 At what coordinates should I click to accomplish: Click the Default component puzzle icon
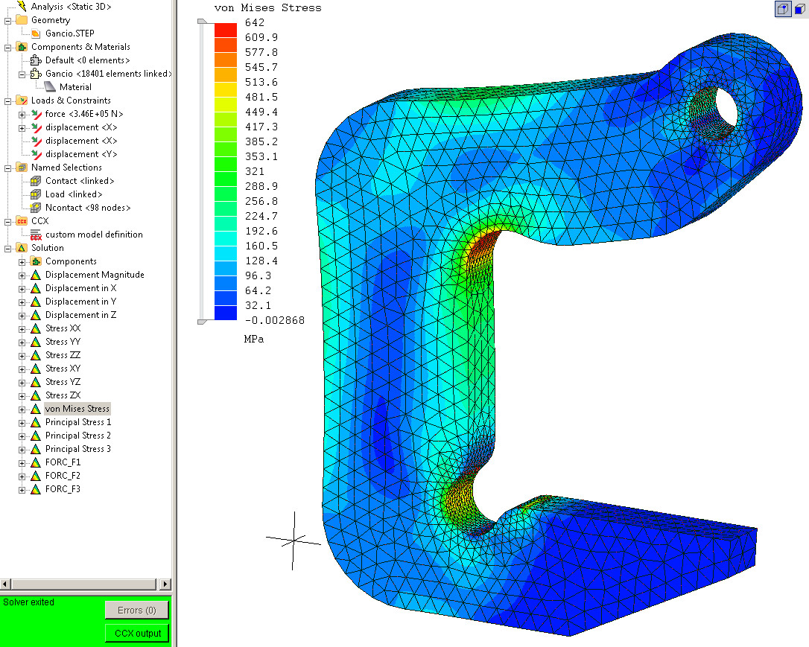[36, 60]
